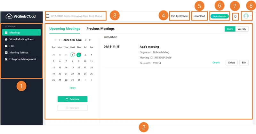The width and height of the screenshot is (256, 134).
Task: Go to previous month in calendar
Action: 59,40
